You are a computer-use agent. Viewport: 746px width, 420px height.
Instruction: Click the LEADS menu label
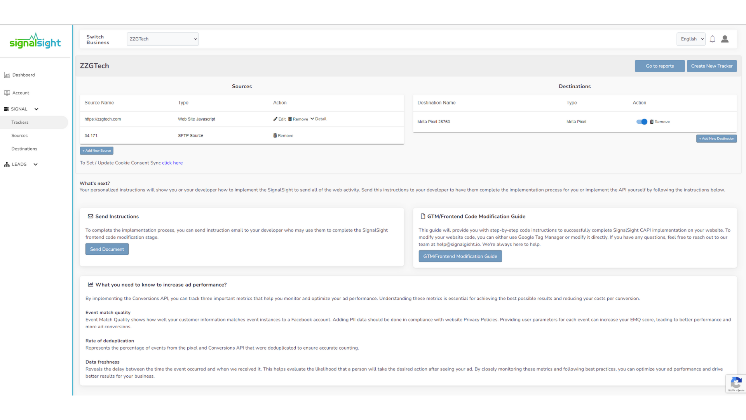(x=19, y=164)
